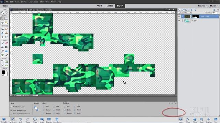Open the Organizer
Viewport: 220px width, 123px height.
click(49, 120)
